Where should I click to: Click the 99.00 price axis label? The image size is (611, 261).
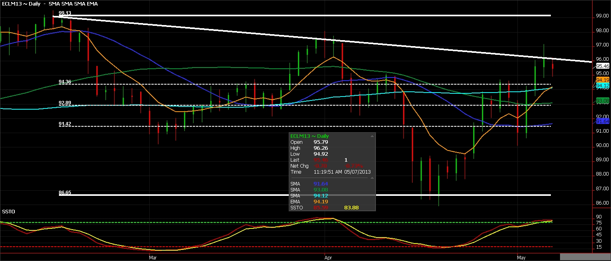[602, 16]
